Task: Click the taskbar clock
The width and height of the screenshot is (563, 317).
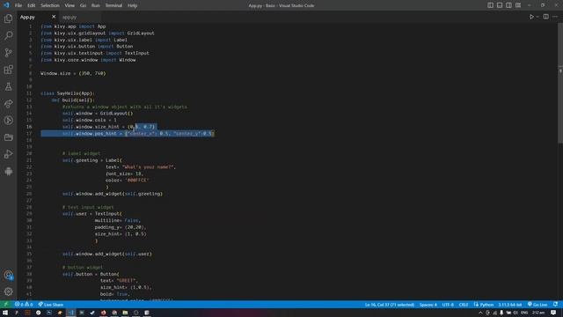Action: point(538,313)
